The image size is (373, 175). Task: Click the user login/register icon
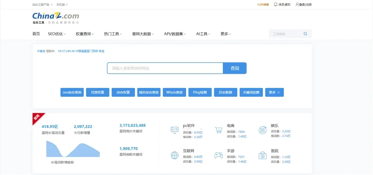click(297, 4)
